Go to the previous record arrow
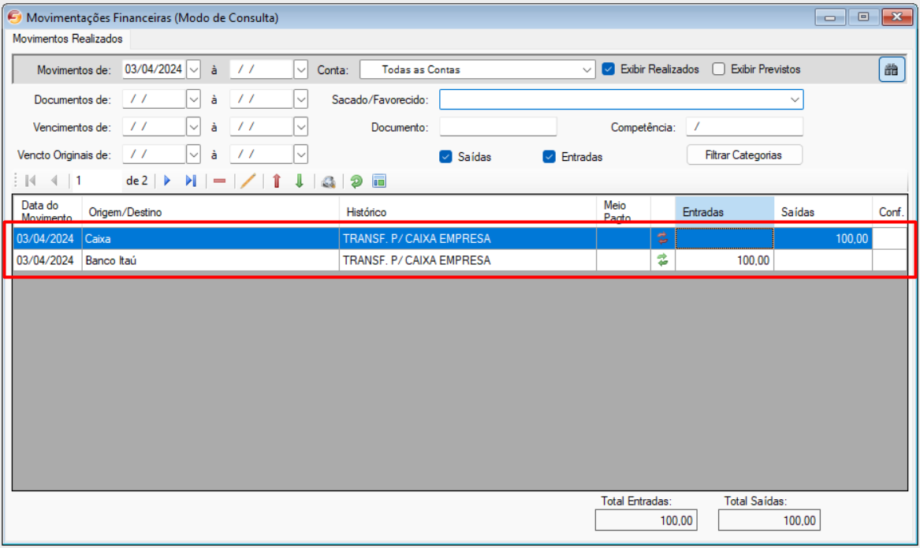This screenshot has height=548, width=920. point(54,181)
